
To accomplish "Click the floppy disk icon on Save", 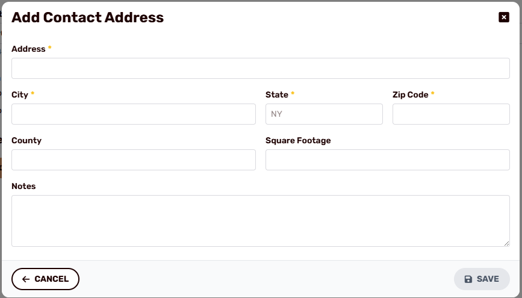I will pyautogui.click(x=468, y=279).
